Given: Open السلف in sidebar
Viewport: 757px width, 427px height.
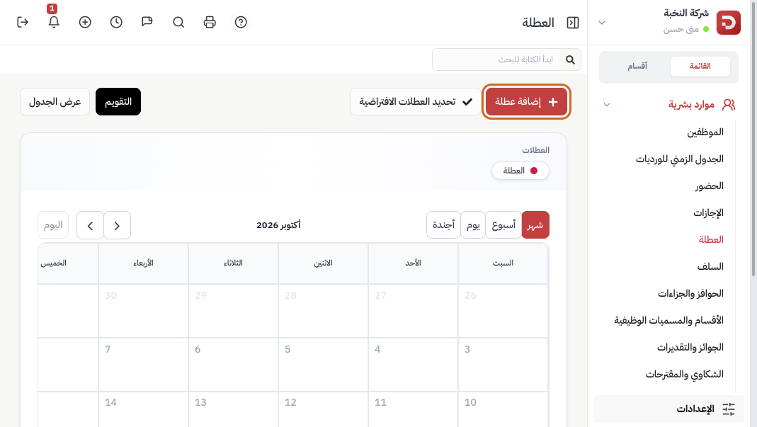Looking at the screenshot, I should (710, 267).
